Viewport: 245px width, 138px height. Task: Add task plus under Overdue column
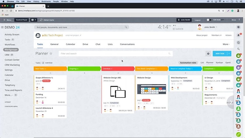(x=118, y=73)
